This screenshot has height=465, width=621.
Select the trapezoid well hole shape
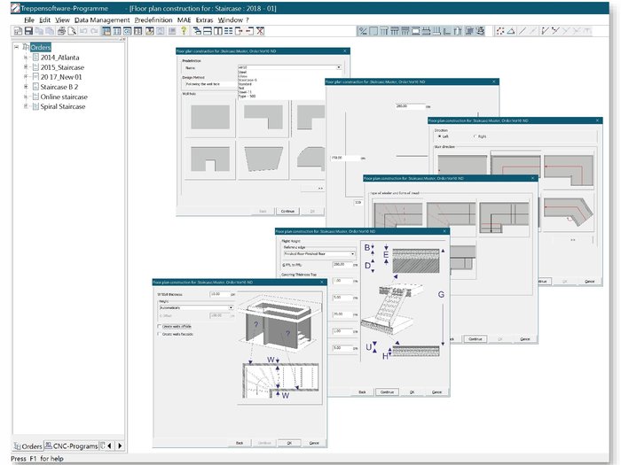point(263,159)
